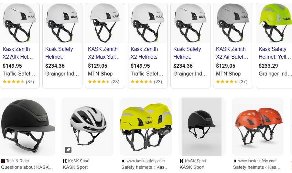Image resolution: width=292 pixels, height=173 pixels.
Task: Open the two yellow safety helmets image
Action: coord(146,126)
